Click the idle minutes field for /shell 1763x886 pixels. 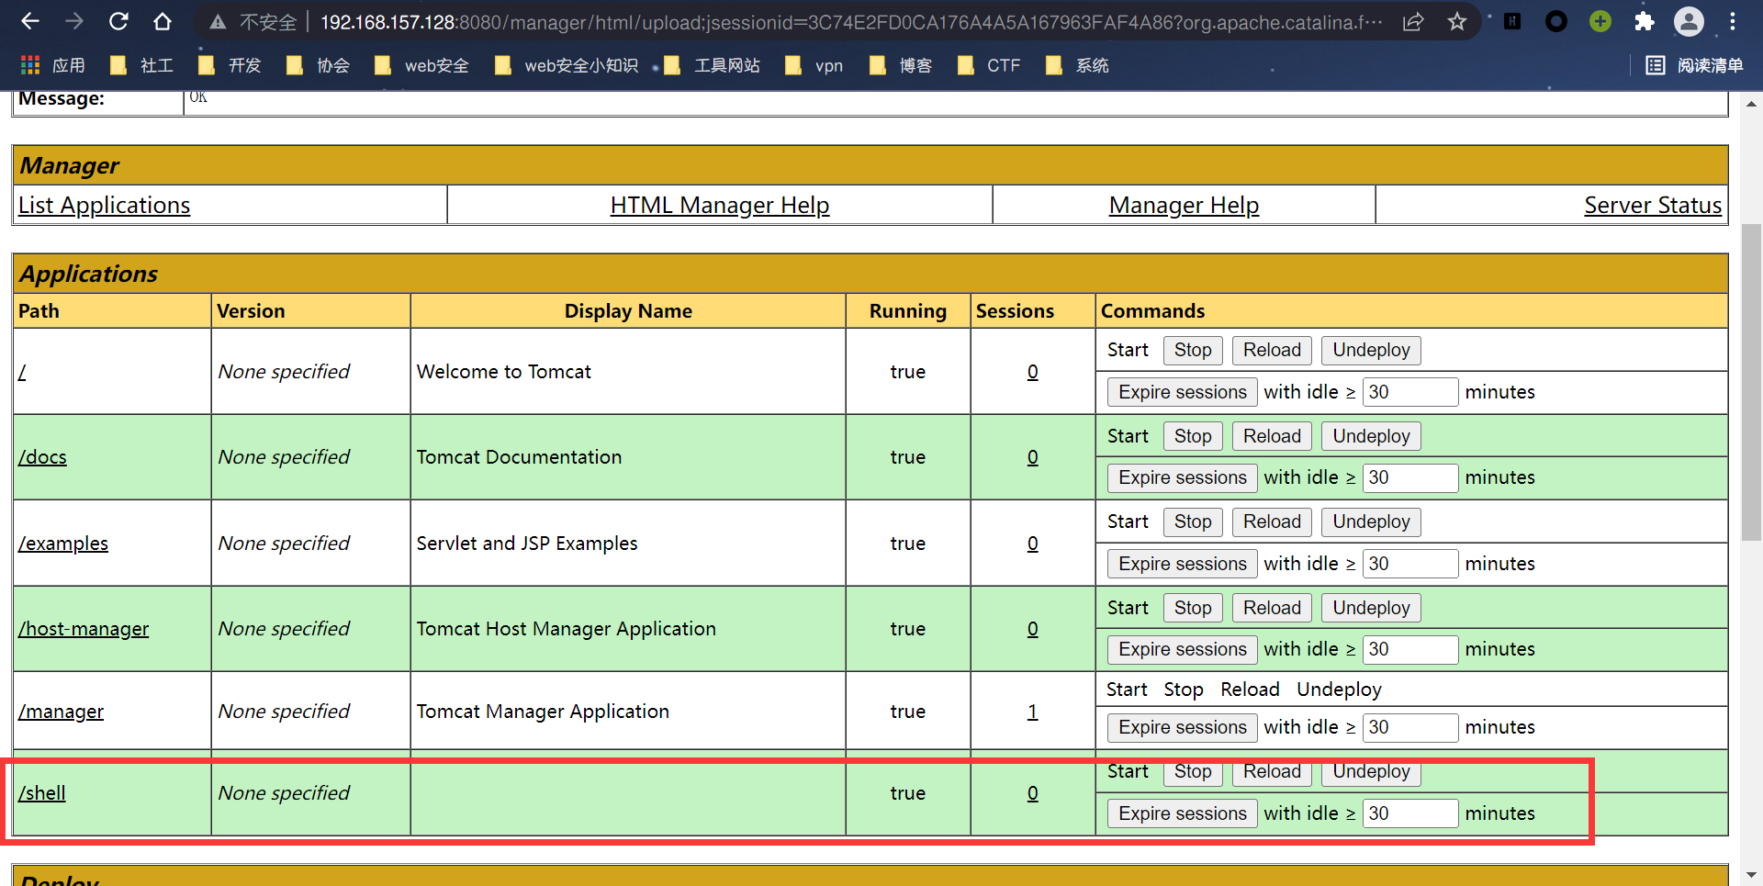[1410, 813]
